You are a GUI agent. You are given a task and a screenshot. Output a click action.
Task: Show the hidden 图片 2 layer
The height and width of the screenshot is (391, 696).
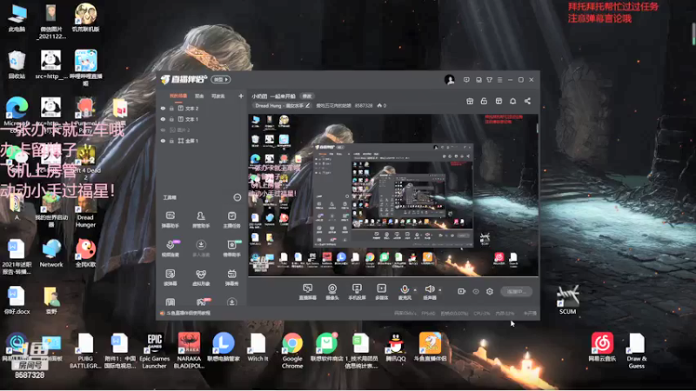[163, 129]
